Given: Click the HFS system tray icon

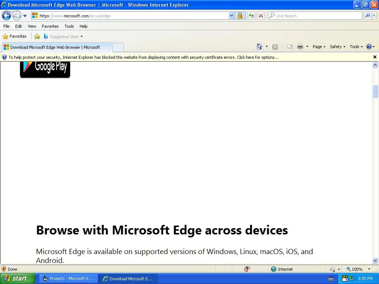Looking at the screenshot, I should point(345,278).
